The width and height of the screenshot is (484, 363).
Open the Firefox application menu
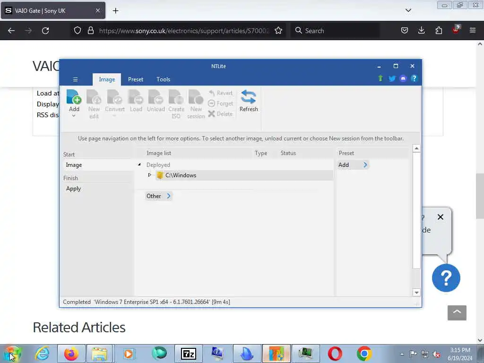click(x=473, y=31)
